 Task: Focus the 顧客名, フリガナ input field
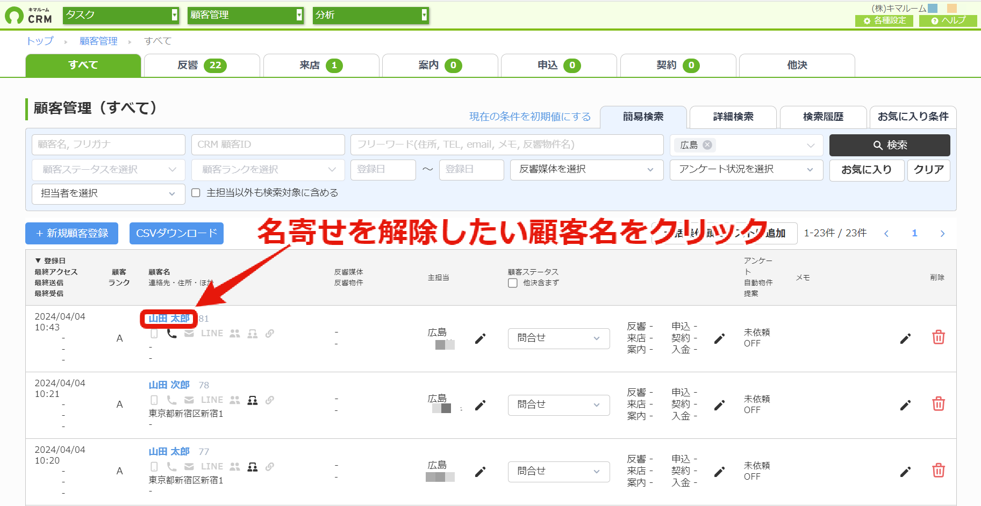coord(109,145)
